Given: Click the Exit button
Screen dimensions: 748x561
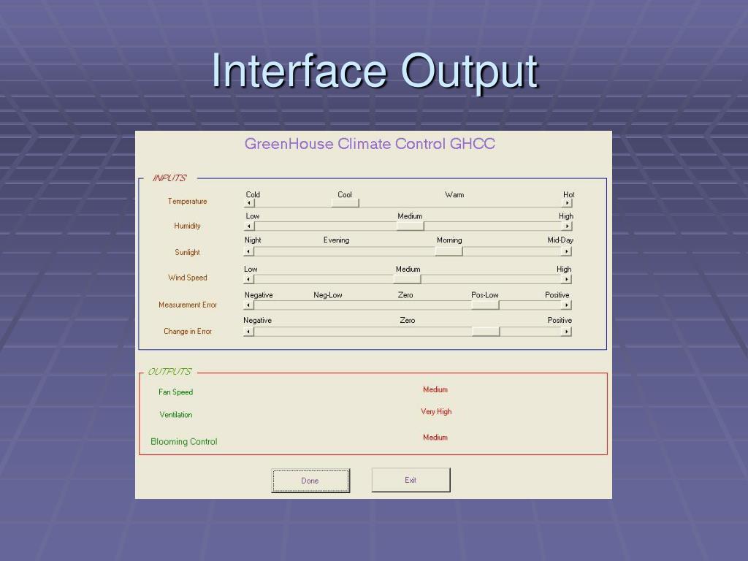Looking at the screenshot, I should click(411, 480).
